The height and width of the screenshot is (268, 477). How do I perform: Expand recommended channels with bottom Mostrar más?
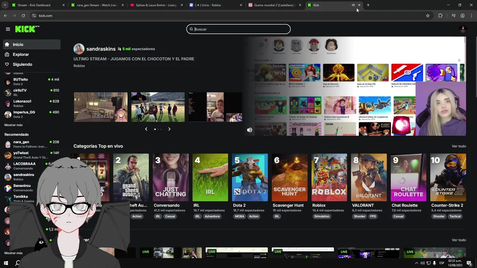(x=13, y=253)
